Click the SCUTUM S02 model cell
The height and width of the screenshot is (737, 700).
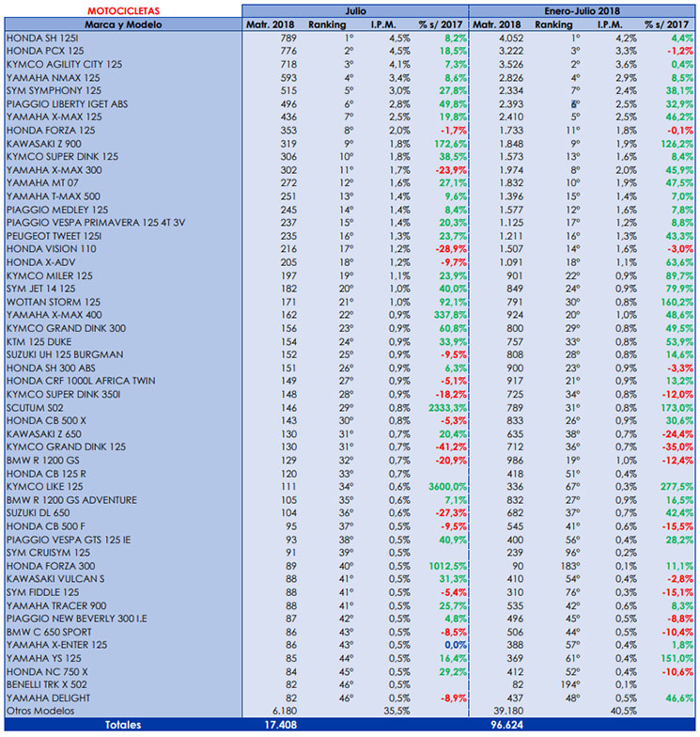pyautogui.click(x=35, y=408)
